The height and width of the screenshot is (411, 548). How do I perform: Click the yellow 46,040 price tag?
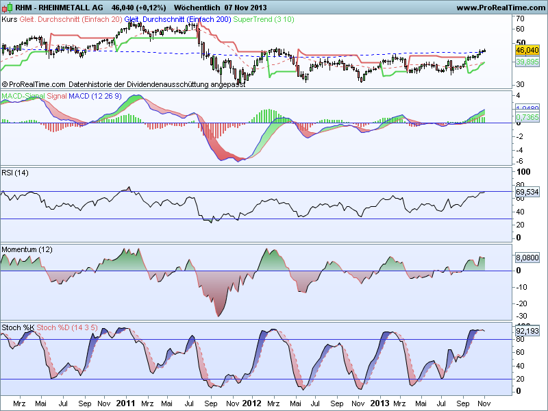pyautogui.click(x=527, y=50)
